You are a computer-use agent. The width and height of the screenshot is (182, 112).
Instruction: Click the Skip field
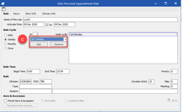[x=174, y=82]
